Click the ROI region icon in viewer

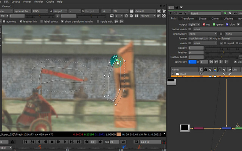click(x=126, y=16)
